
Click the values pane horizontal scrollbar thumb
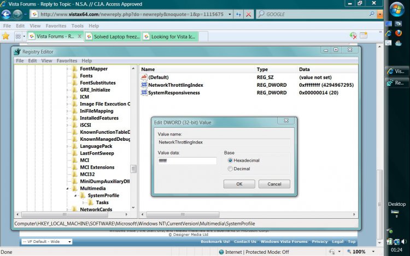coord(183,215)
